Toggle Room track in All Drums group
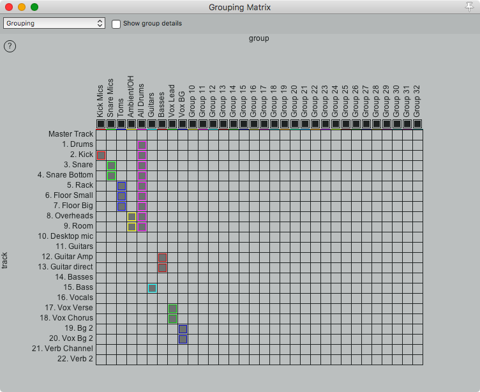Screen dimensions: 480x392 coord(142,227)
